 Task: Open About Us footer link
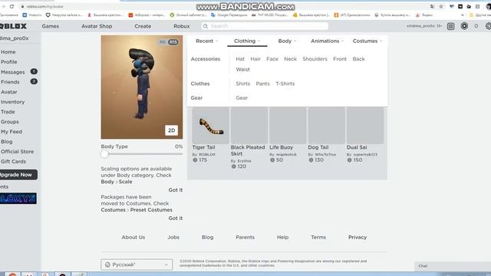coord(133,237)
